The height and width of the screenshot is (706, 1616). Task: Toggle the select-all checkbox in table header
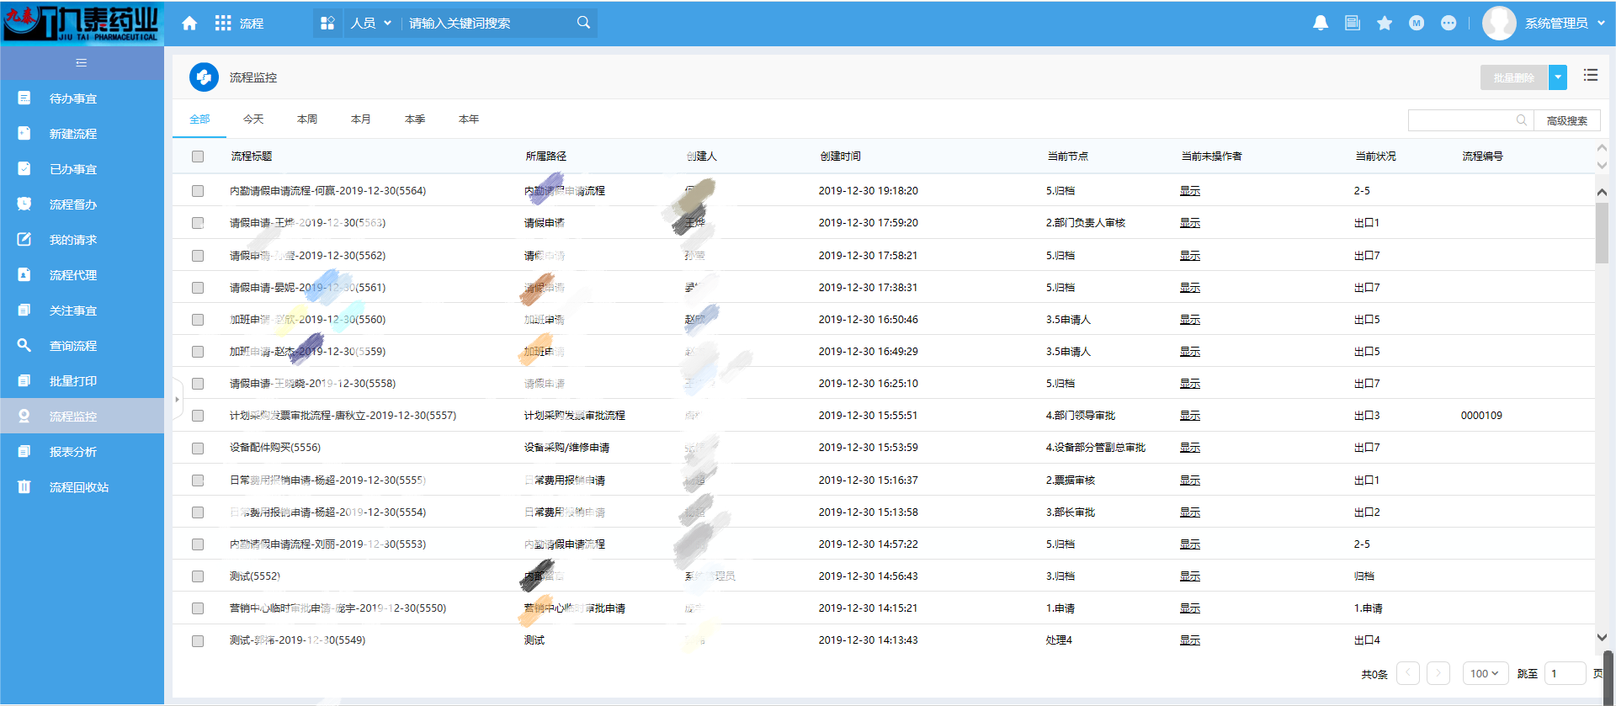tap(198, 157)
